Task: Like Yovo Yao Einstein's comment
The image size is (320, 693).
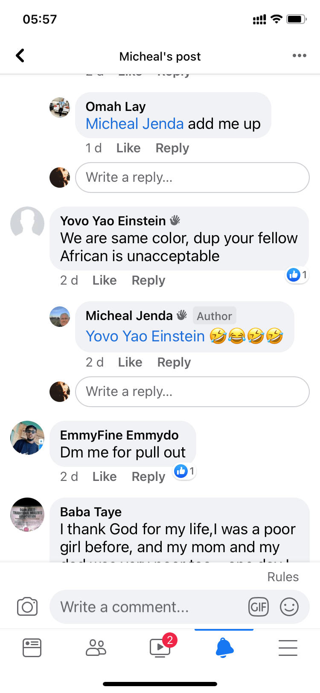Action: pyautogui.click(x=105, y=280)
